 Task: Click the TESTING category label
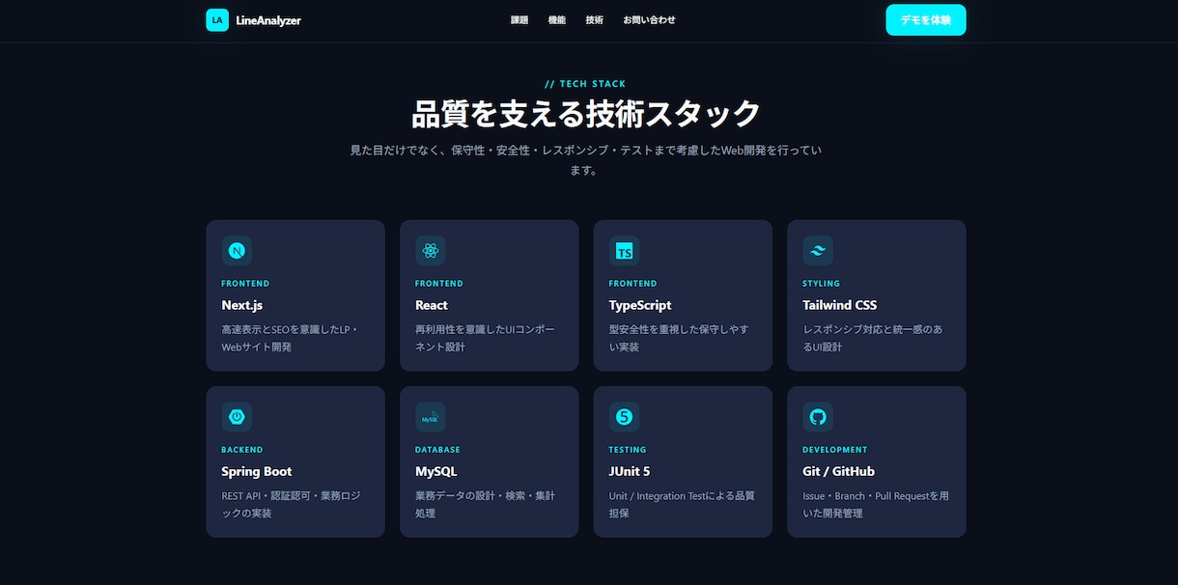tap(628, 450)
